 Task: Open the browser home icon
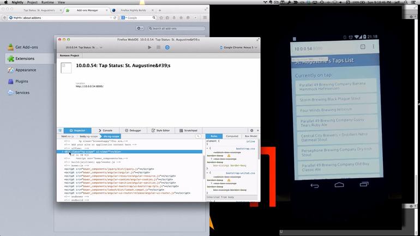coord(181,17)
